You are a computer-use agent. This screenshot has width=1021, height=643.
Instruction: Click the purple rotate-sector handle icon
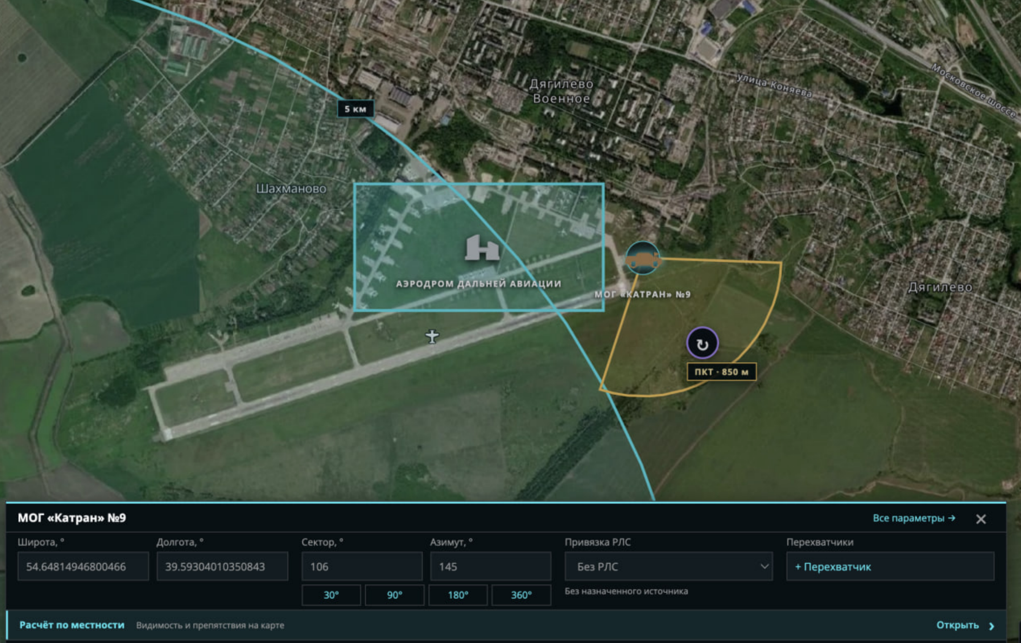pos(702,343)
